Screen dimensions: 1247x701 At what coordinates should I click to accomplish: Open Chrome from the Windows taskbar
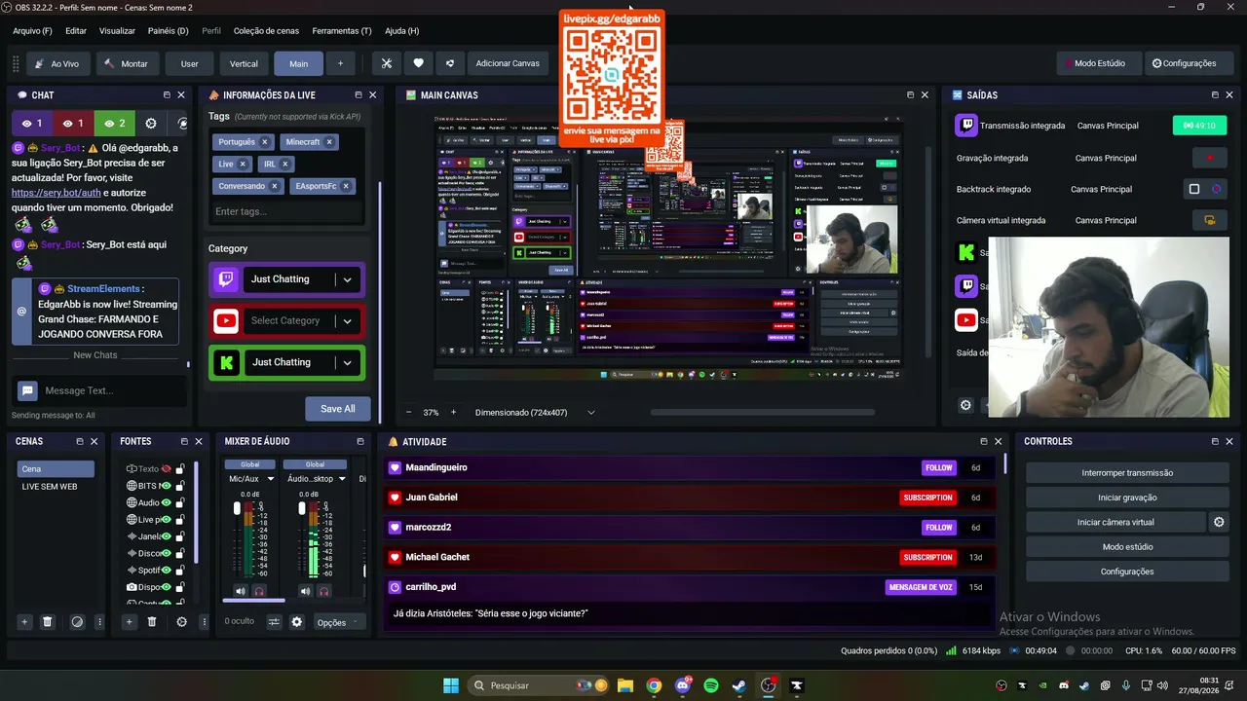[x=654, y=685]
